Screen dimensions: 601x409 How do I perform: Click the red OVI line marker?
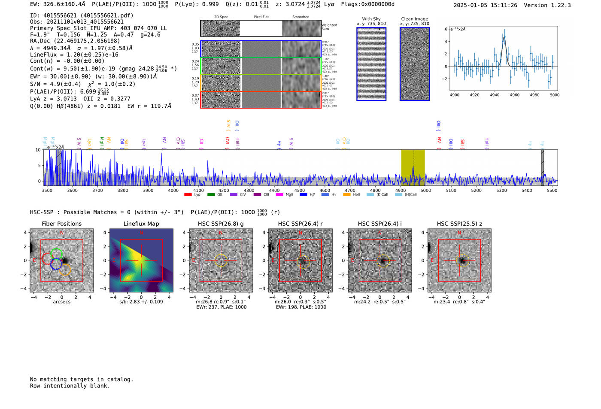coord(228,143)
